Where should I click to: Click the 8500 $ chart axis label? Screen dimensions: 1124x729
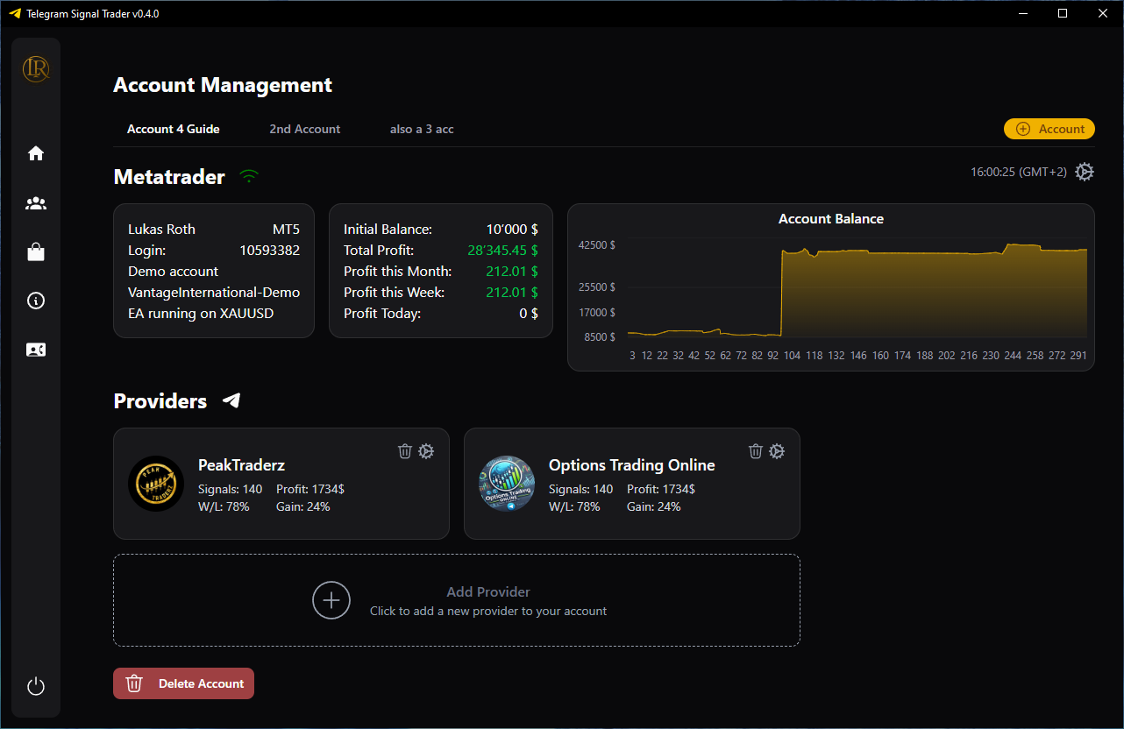(601, 337)
